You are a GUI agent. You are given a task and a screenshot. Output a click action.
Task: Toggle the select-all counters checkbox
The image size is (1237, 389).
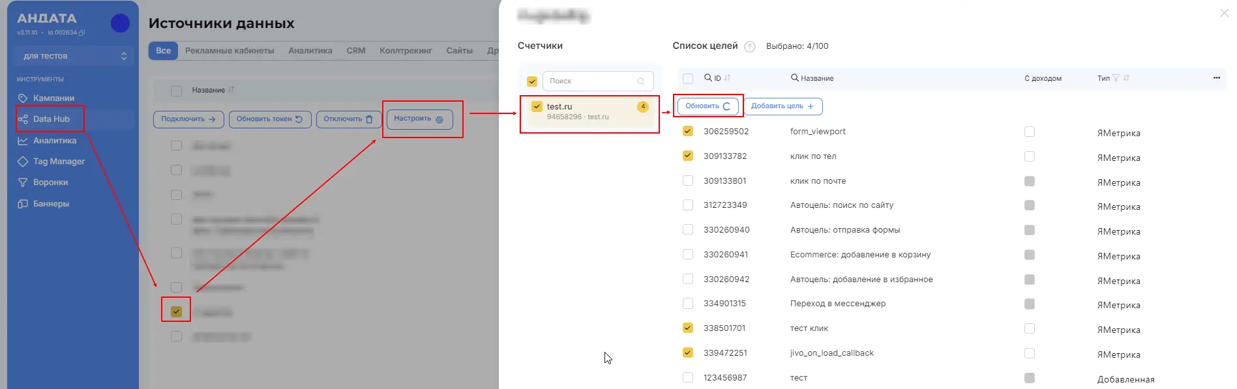tap(532, 81)
